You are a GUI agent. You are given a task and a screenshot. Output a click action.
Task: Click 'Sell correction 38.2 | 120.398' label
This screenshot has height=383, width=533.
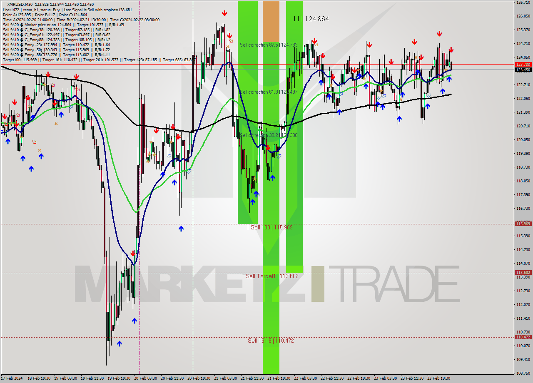point(269,135)
